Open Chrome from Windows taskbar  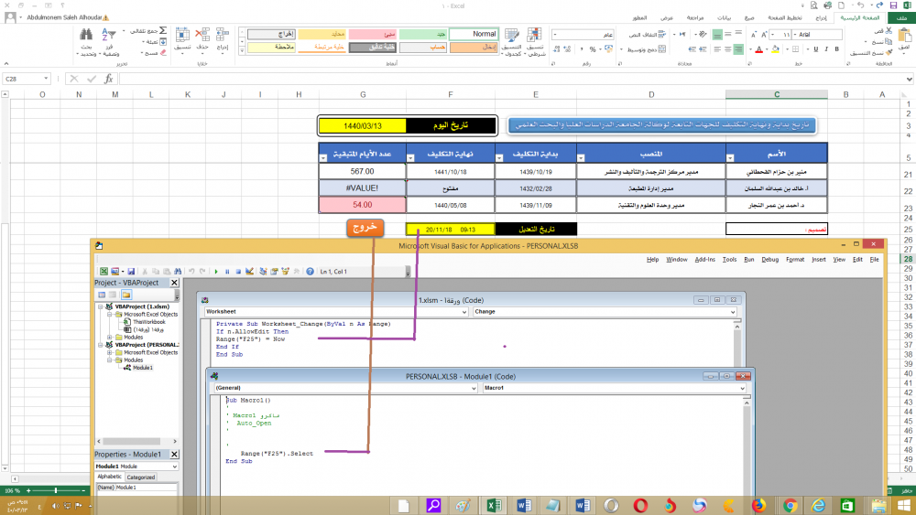click(790, 505)
